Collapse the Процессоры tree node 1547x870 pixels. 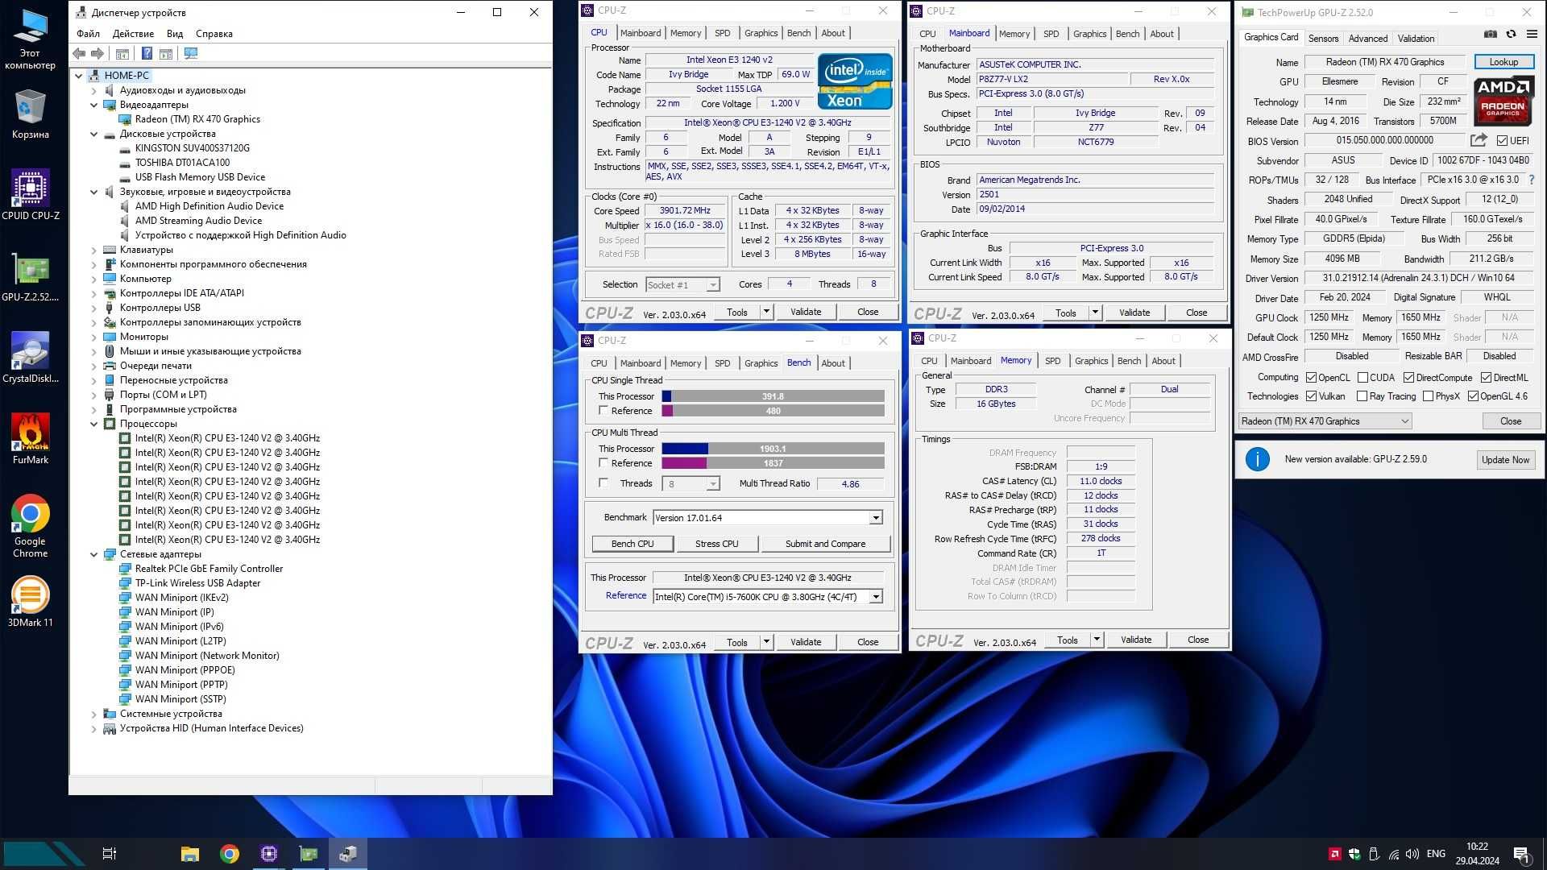[94, 424]
